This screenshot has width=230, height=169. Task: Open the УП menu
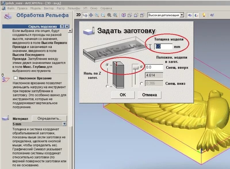coord(85,8)
